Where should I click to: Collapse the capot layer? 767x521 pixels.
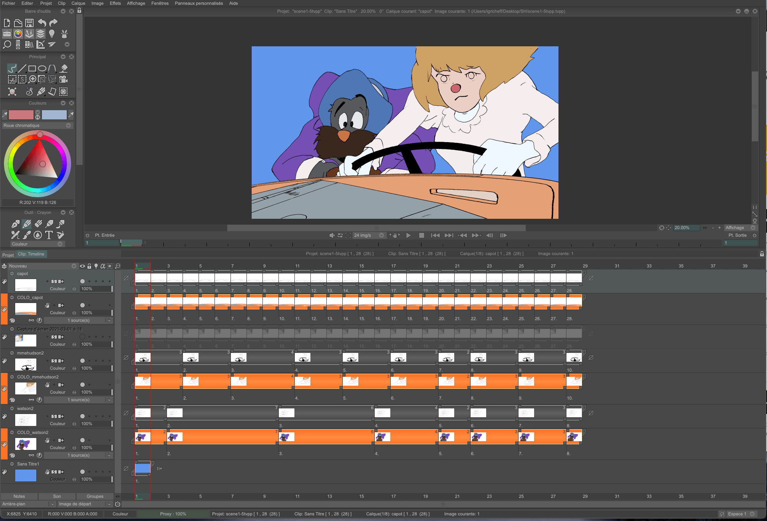pyautogui.click(x=12, y=273)
